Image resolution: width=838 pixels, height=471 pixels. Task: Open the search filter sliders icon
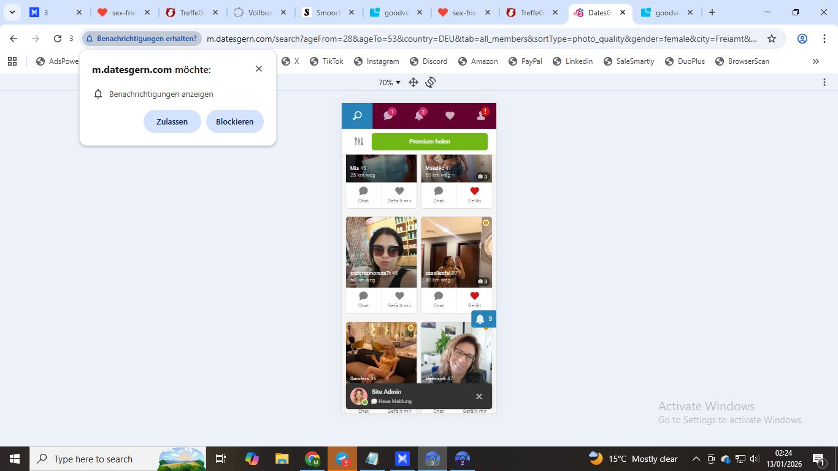[359, 142]
